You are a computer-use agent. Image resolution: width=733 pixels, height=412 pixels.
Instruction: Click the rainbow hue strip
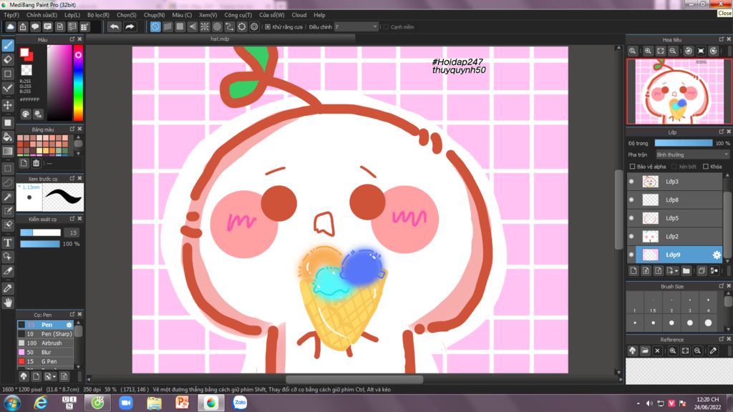[78, 83]
